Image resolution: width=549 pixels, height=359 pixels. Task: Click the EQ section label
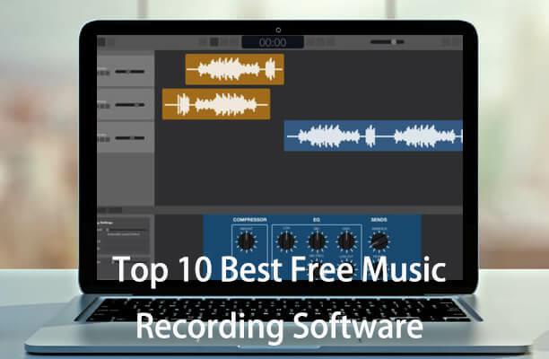pos(315,219)
